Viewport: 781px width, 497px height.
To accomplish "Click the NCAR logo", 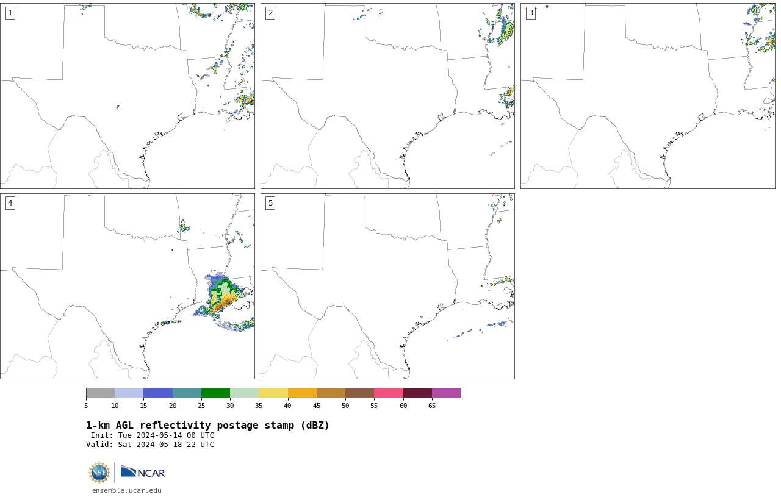I will pyautogui.click(x=143, y=472).
